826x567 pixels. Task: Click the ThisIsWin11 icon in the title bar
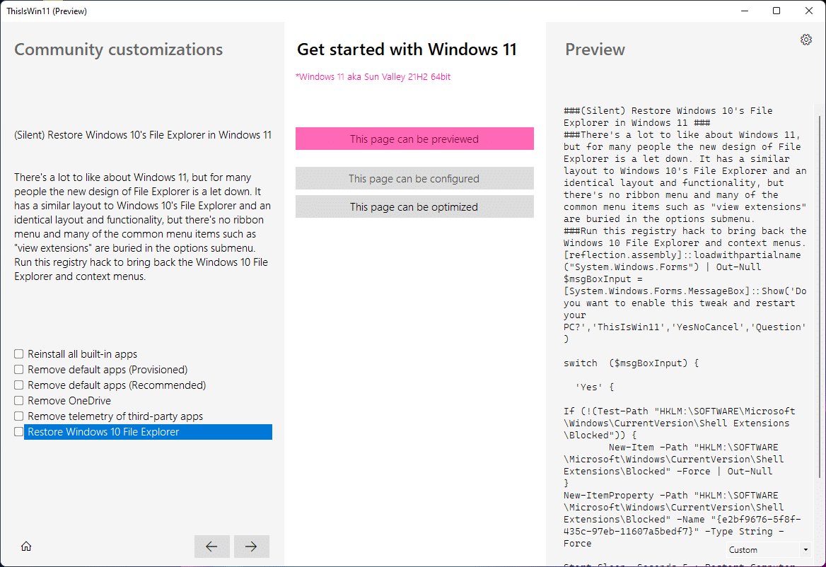[8, 11]
